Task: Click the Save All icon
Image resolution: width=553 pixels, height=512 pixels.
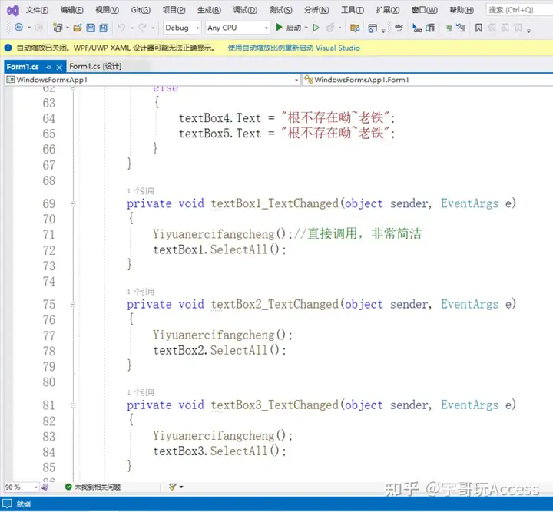Action: [104, 28]
